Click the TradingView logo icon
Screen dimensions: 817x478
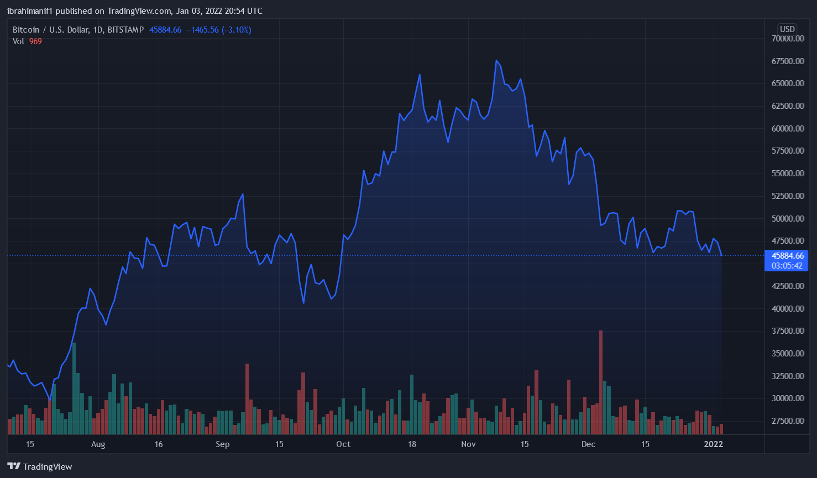14,466
